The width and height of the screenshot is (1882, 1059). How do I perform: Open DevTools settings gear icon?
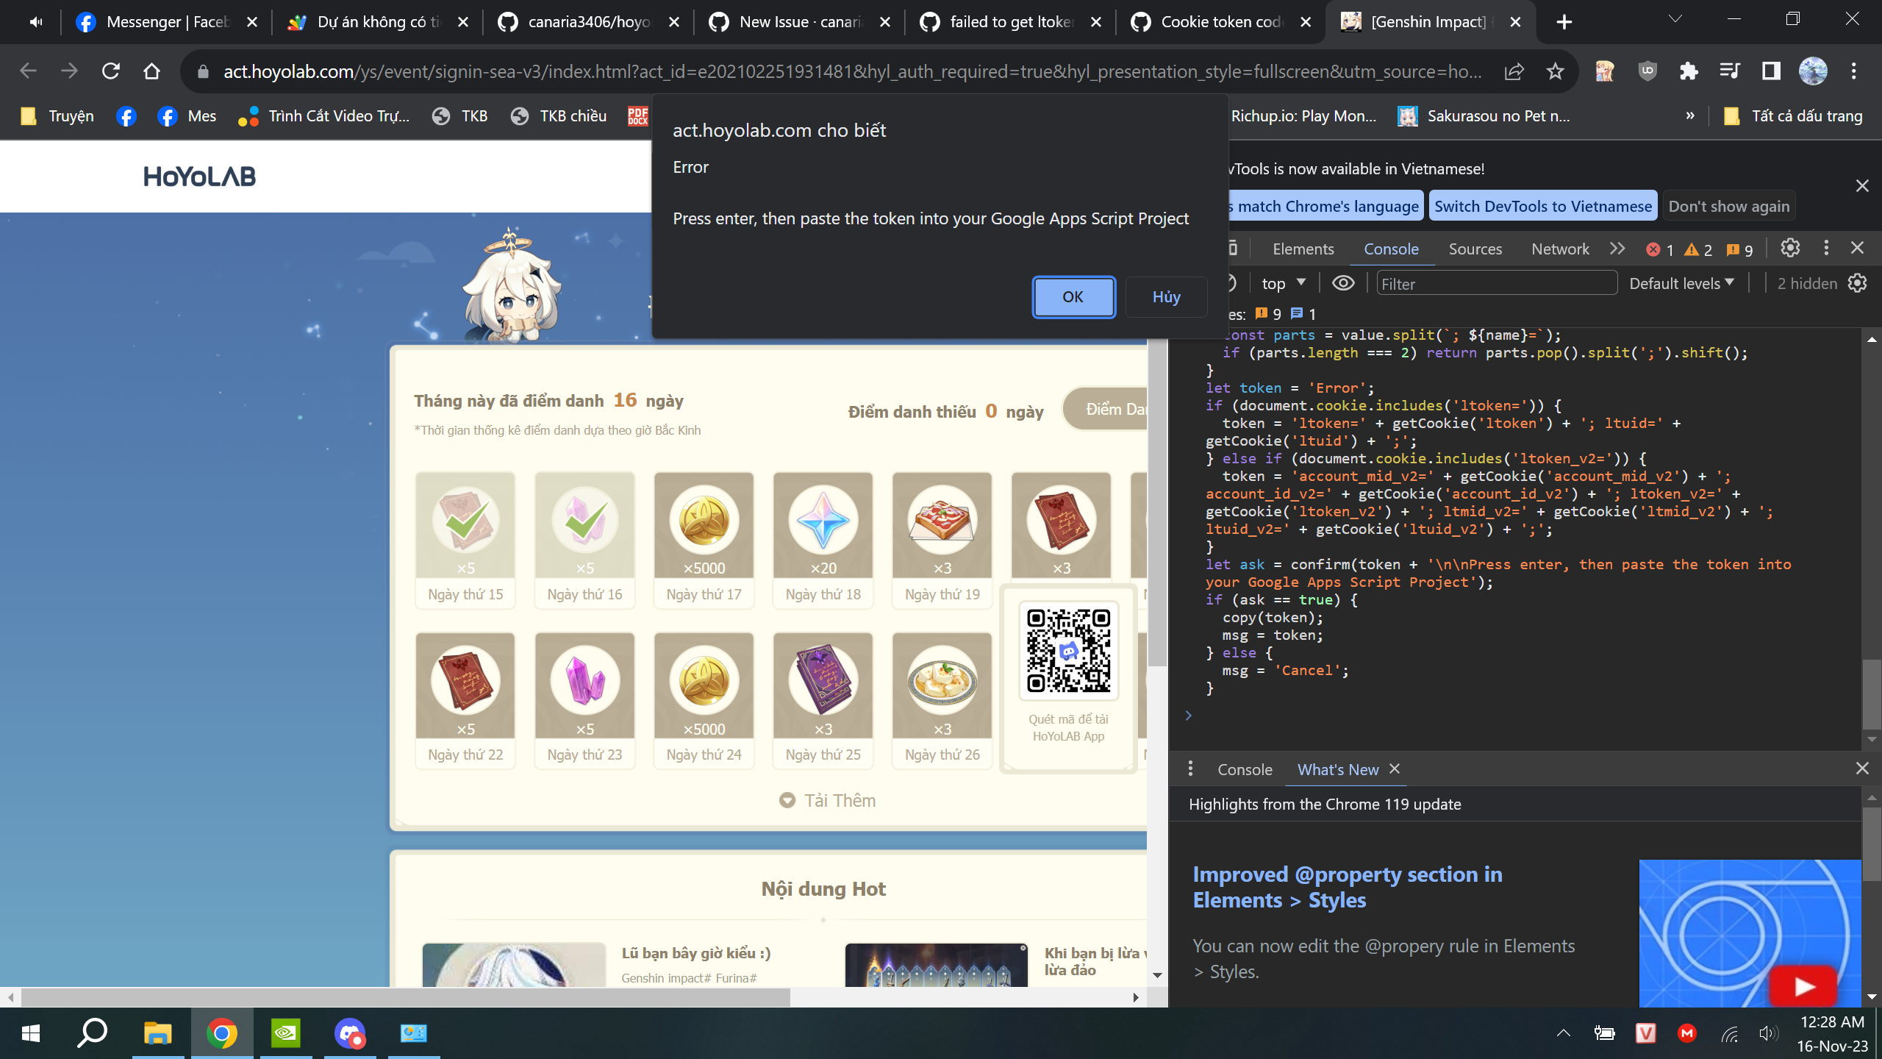point(1790,249)
